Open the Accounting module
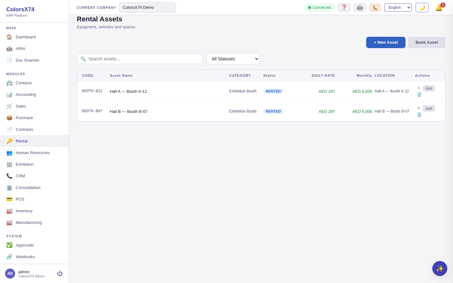 [x=35, y=94]
